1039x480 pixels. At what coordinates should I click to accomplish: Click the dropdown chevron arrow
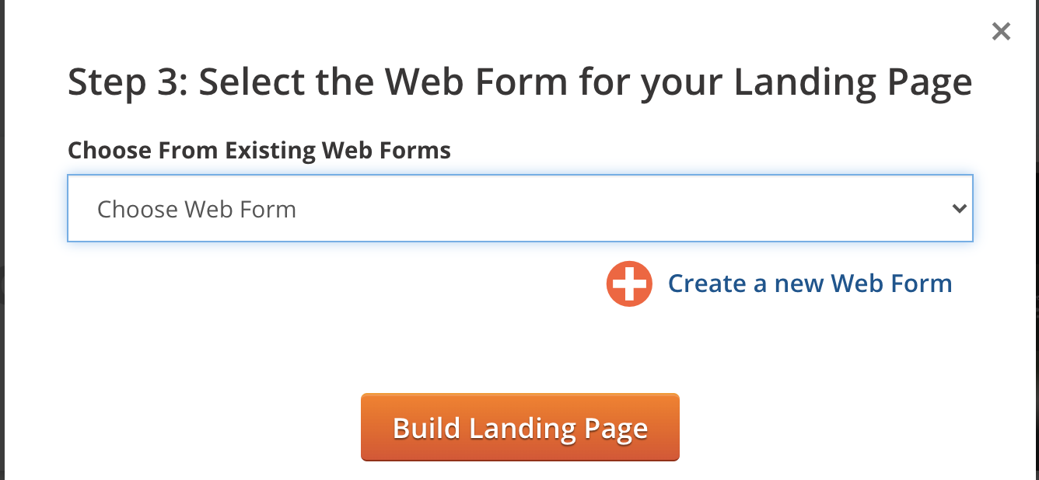960,209
